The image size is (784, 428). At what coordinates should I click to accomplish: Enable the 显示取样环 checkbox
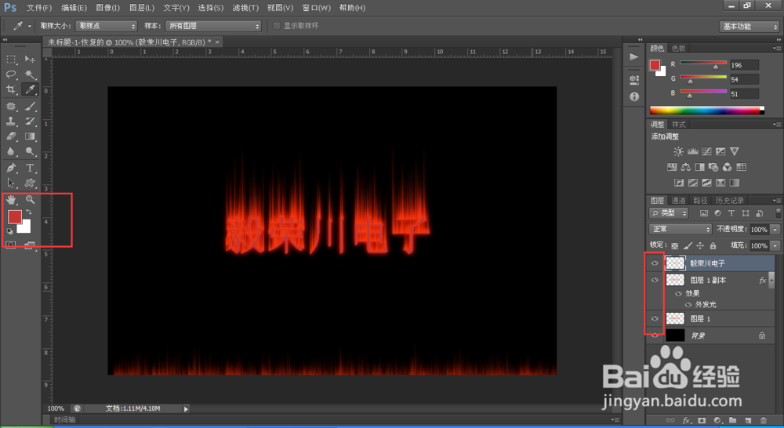(277, 26)
